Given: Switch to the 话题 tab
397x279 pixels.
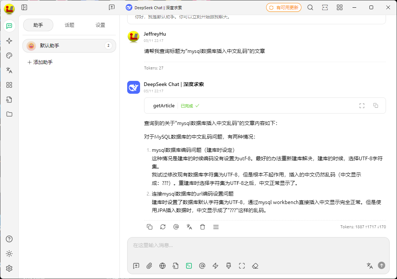Looking at the screenshot, I should tap(69, 25).
